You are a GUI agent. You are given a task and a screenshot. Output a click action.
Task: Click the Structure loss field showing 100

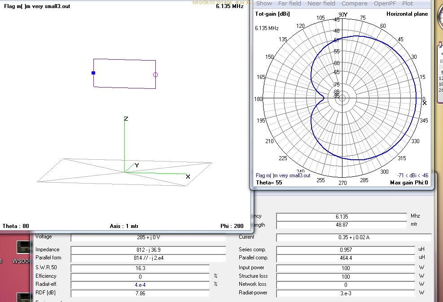[346, 276]
